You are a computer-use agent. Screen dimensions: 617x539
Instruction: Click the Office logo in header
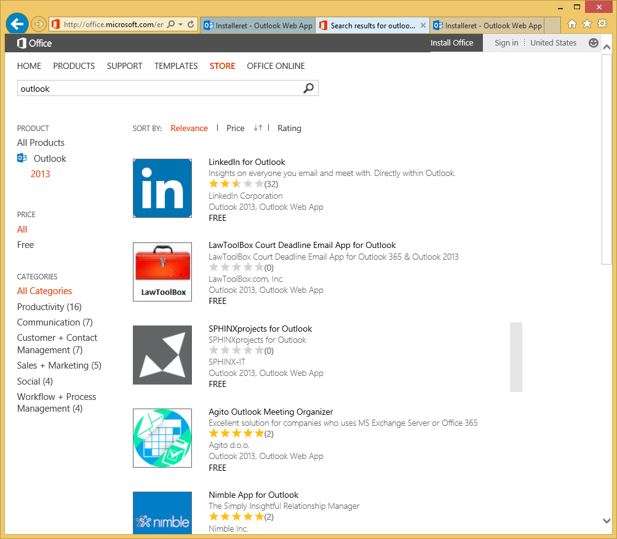(34, 43)
